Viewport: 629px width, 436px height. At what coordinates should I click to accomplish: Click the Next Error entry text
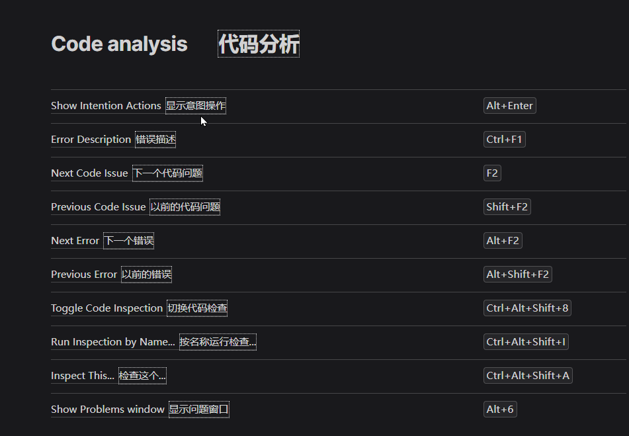click(x=75, y=241)
